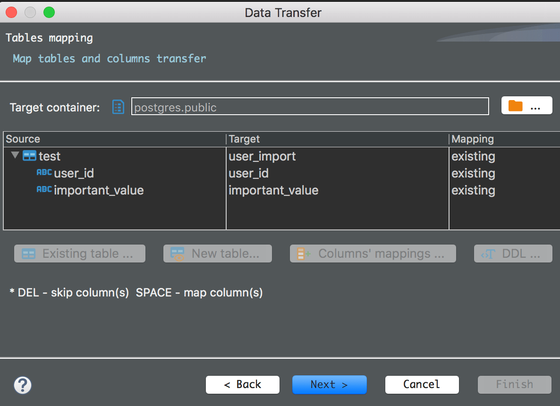The width and height of the screenshot is (560, 406).
Task: Click the Next button
Action: point(329,385)
